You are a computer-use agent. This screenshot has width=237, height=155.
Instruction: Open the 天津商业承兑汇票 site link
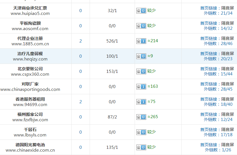30,8
